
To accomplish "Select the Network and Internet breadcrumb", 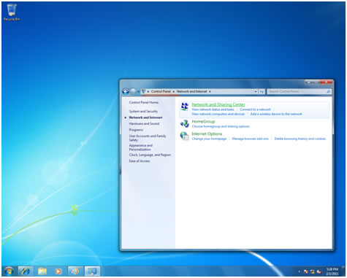I will tap(191, 91).
